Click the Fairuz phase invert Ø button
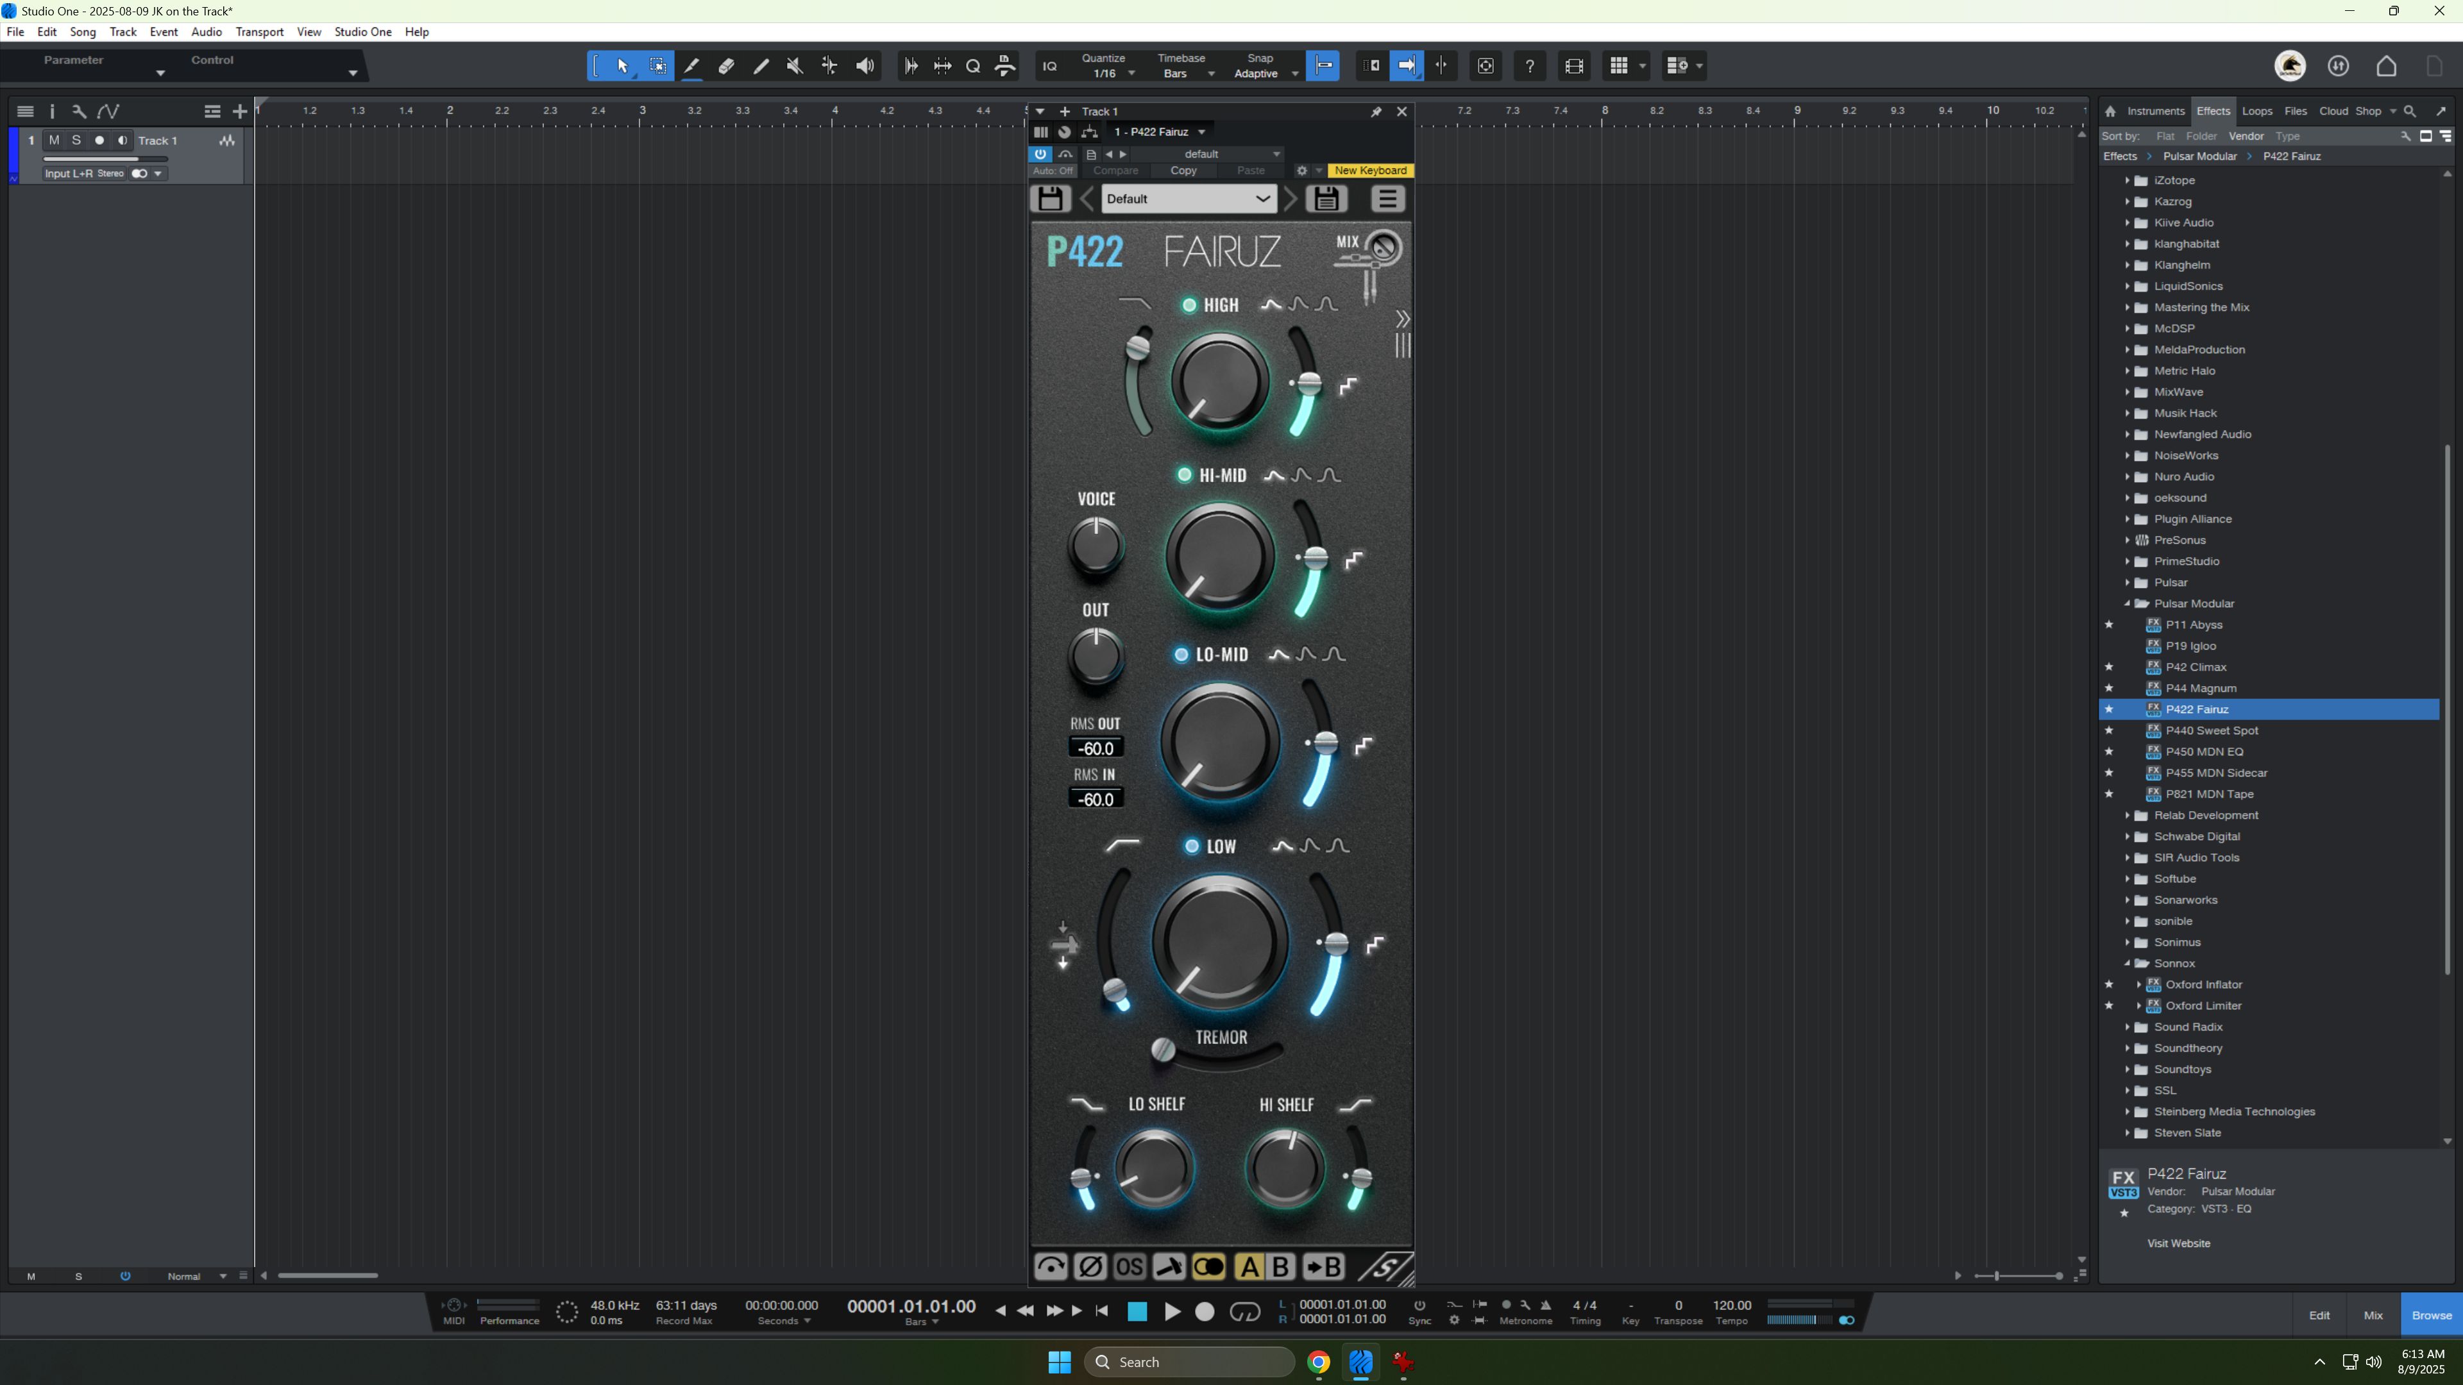 point(1090,1268)
